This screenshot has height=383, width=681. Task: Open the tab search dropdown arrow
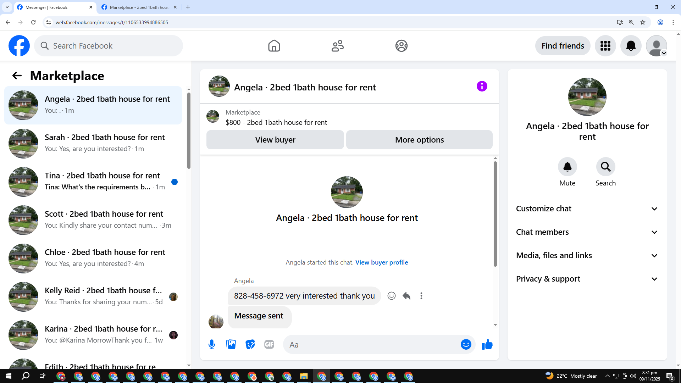7,7
